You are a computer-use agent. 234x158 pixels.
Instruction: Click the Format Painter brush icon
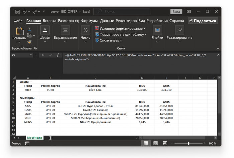point(29,42)
